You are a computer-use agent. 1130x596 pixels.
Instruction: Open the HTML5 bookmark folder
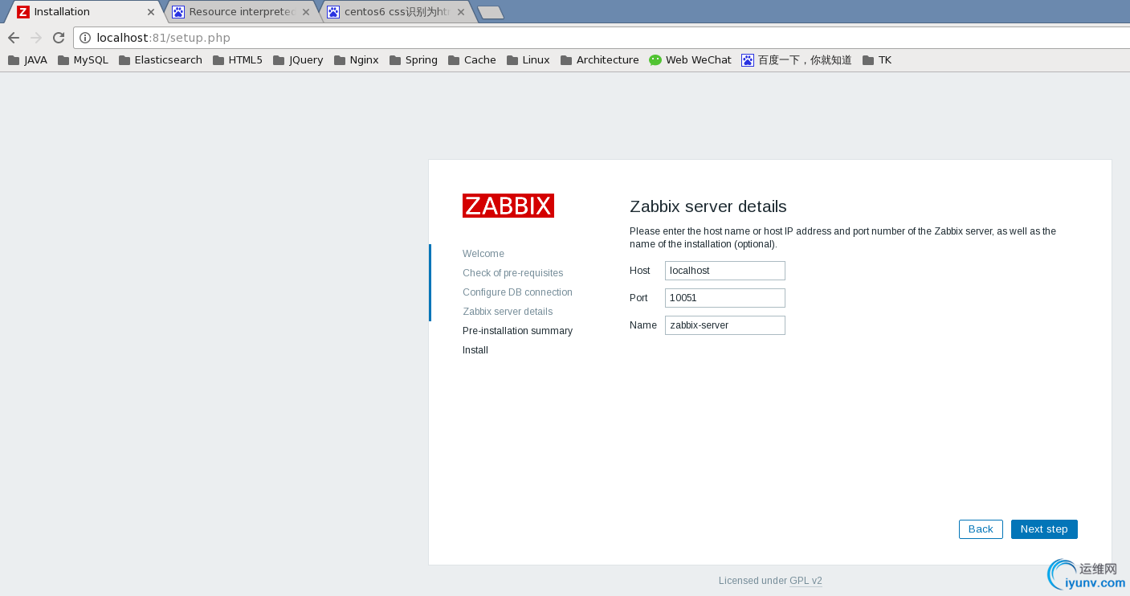[238, 60]
